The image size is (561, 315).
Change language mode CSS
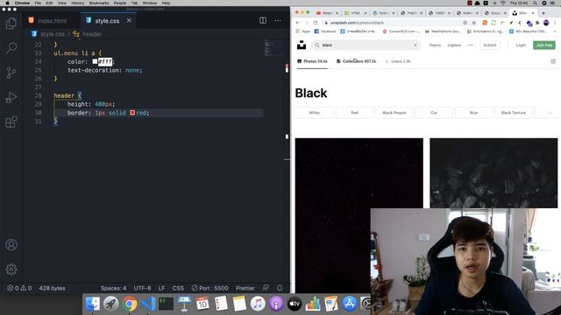point(178,288)
